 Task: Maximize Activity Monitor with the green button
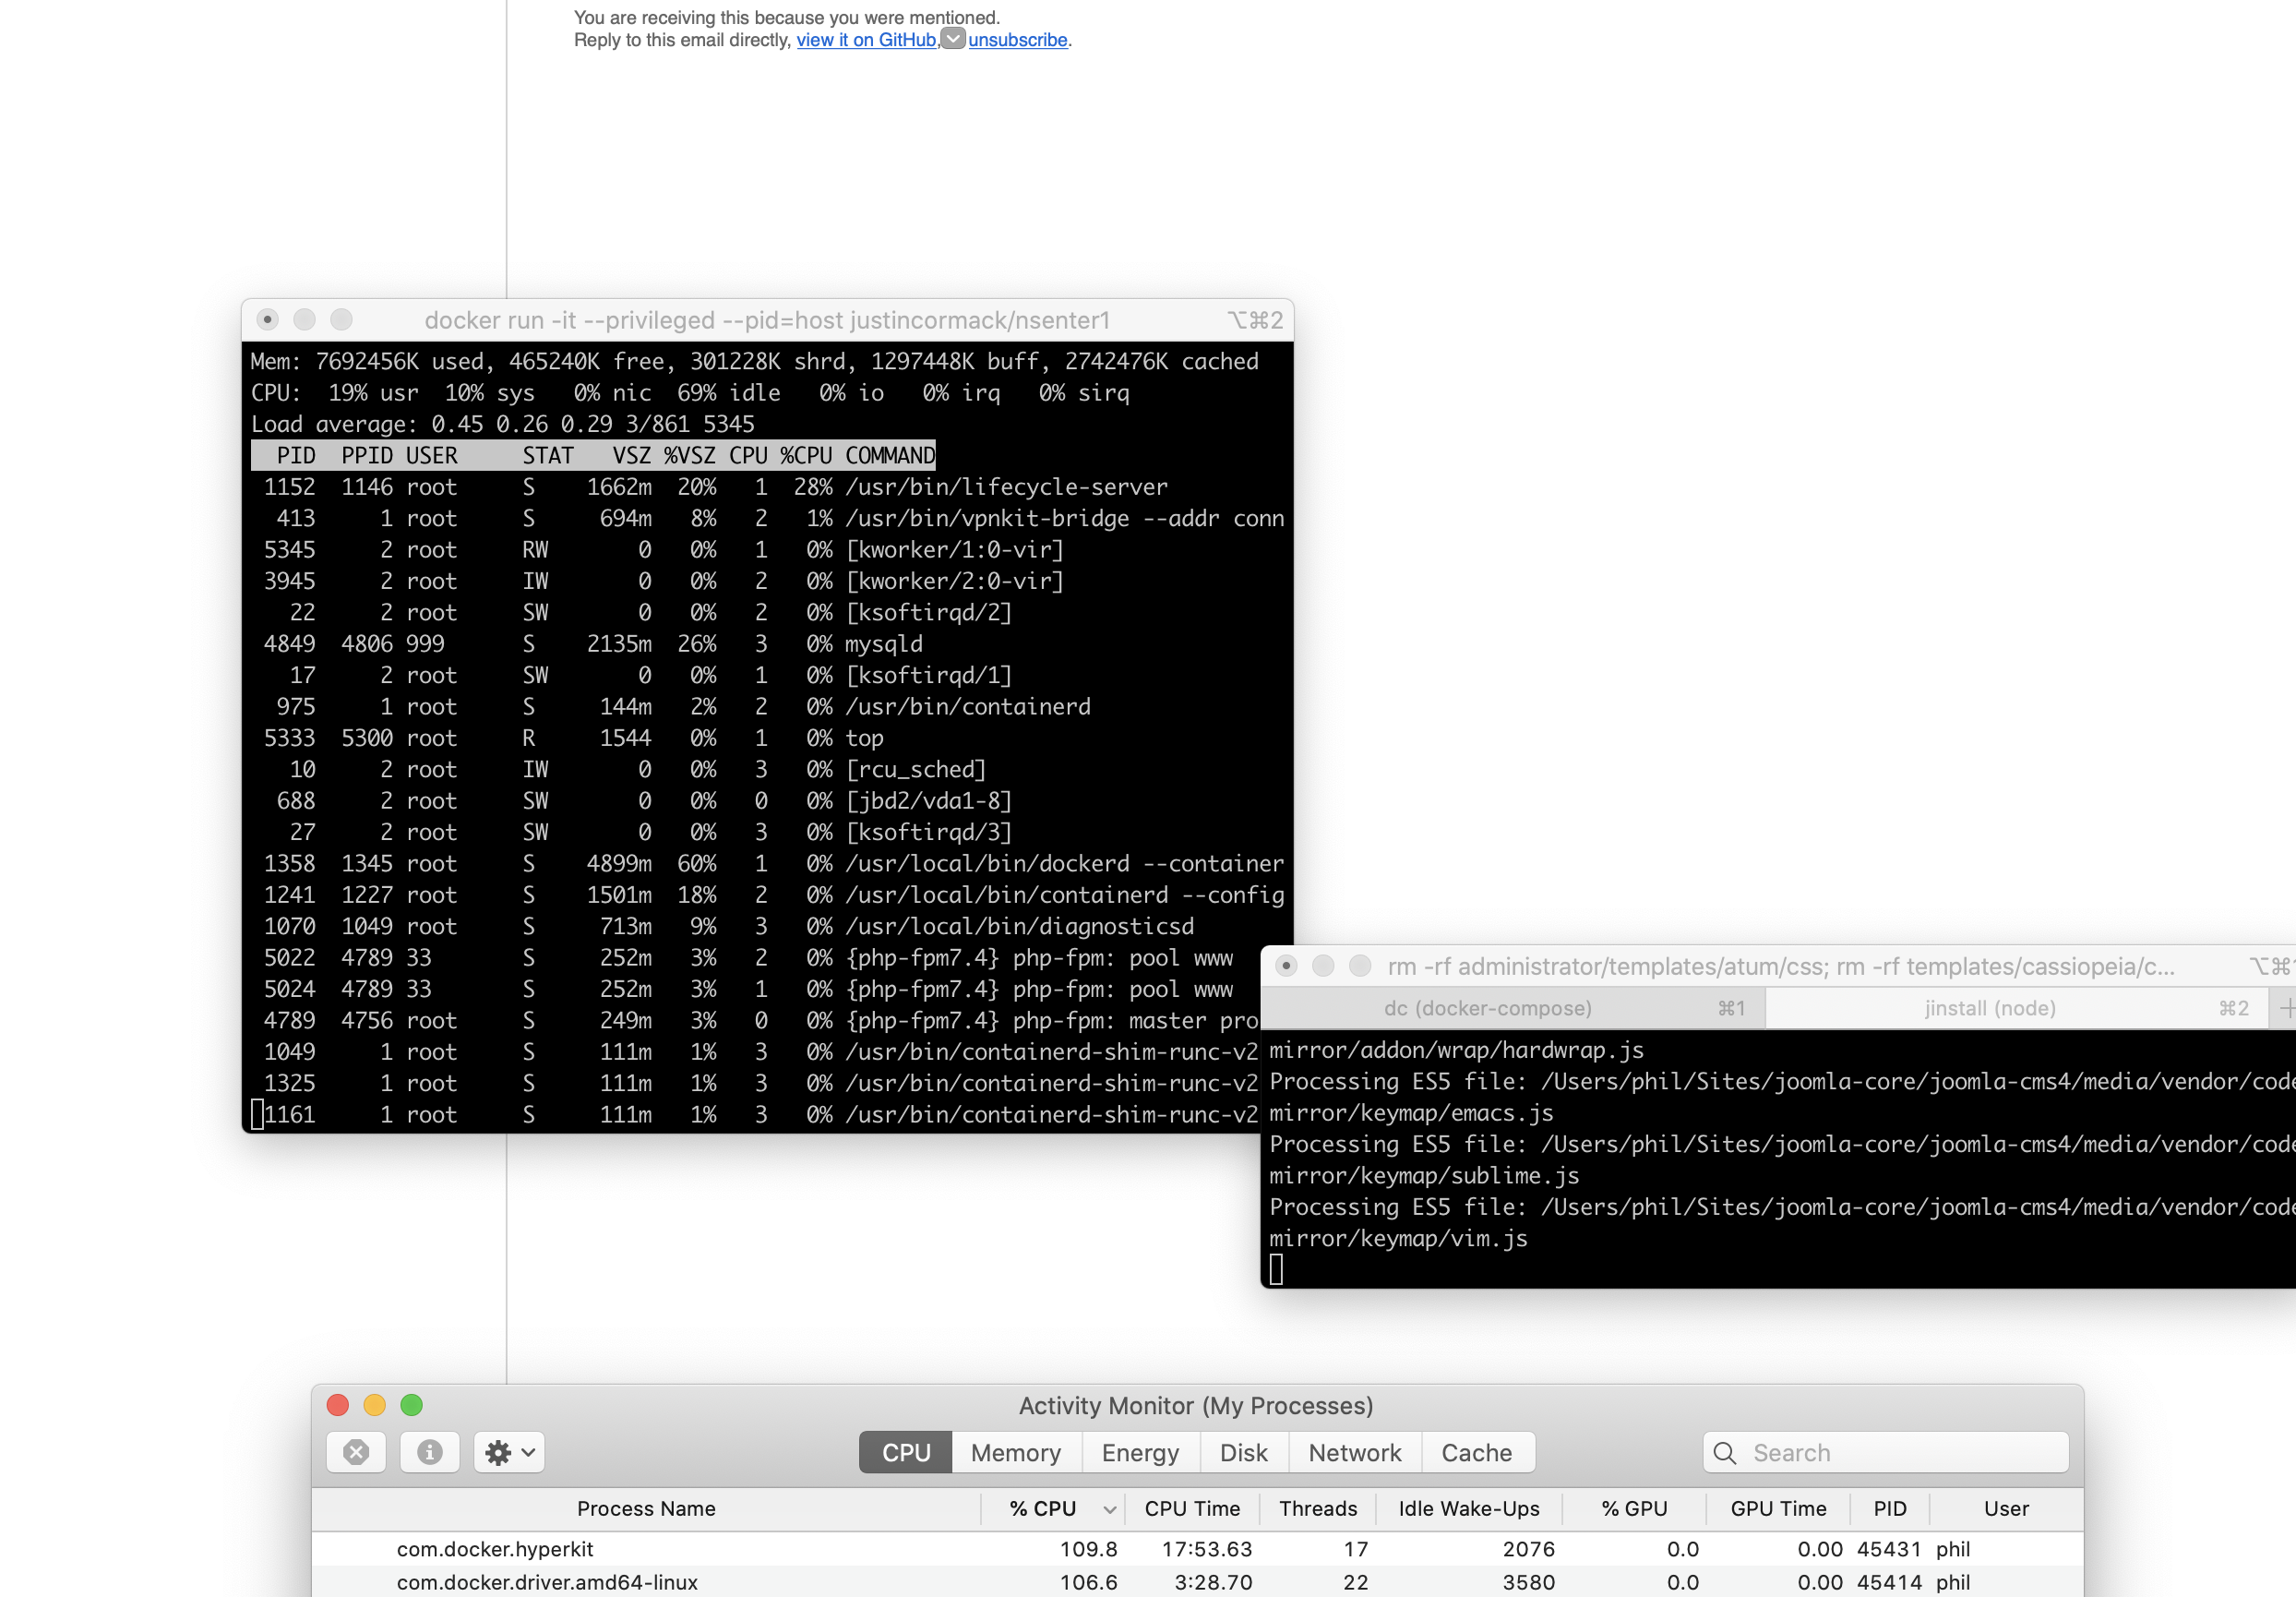(x=411, y=1405)
